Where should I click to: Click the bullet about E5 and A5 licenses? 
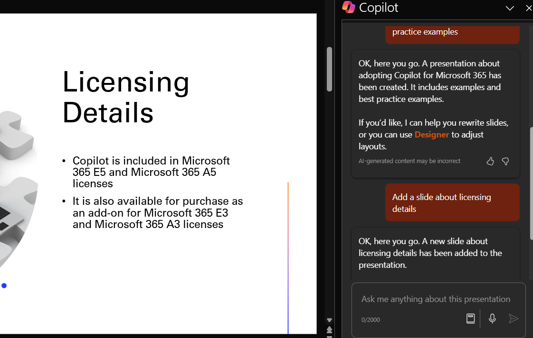(x=151, y=172)
